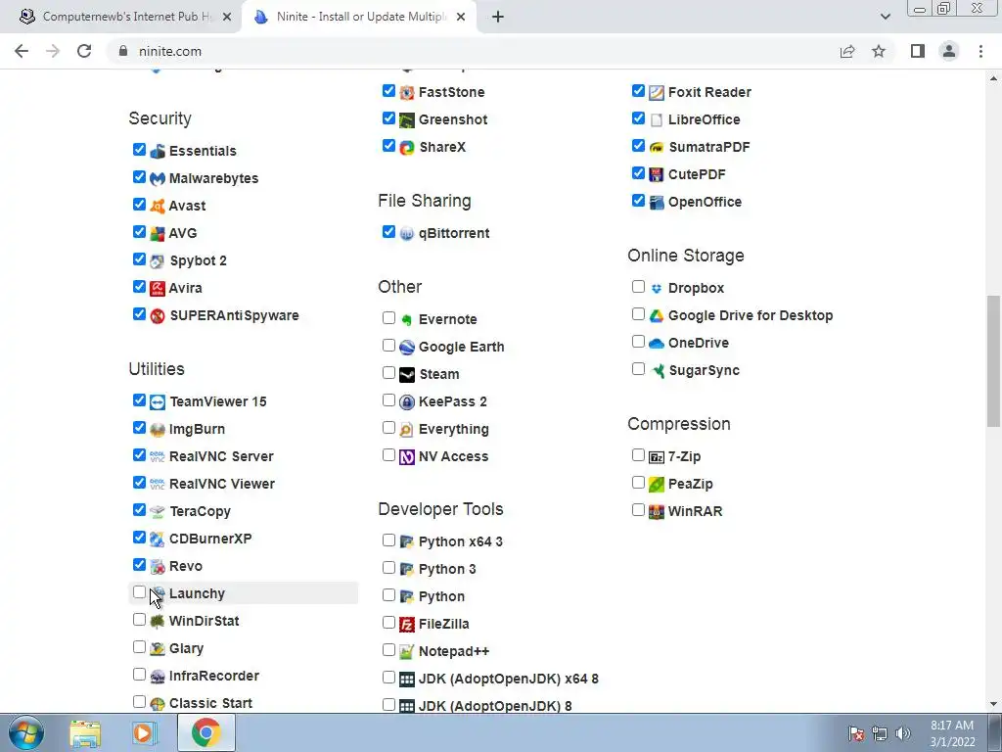Share this page via the share icon
Viewport: 1002px width, 752px height.
847,51
